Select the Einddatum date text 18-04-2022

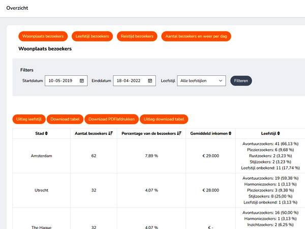click(129, 80)
